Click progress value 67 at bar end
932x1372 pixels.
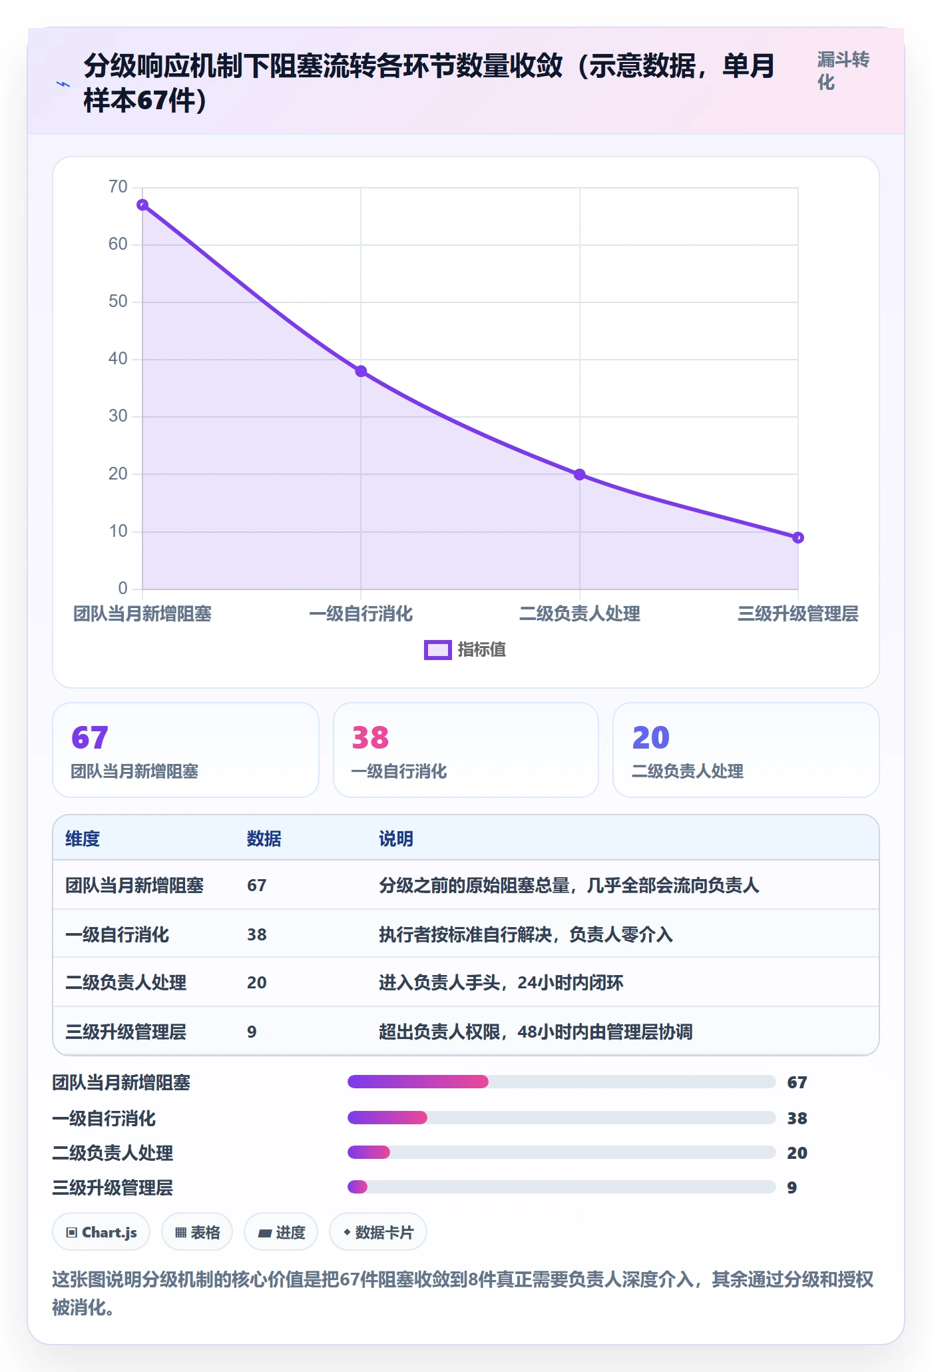click(797, 1083)
